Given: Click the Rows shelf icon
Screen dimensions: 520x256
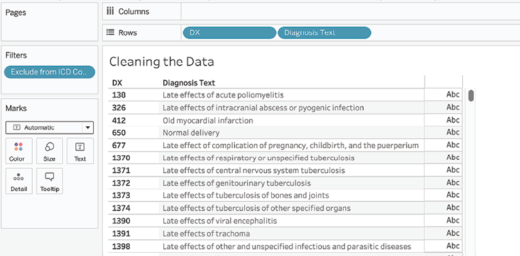Looking at the screenshot, I should 110,33.
